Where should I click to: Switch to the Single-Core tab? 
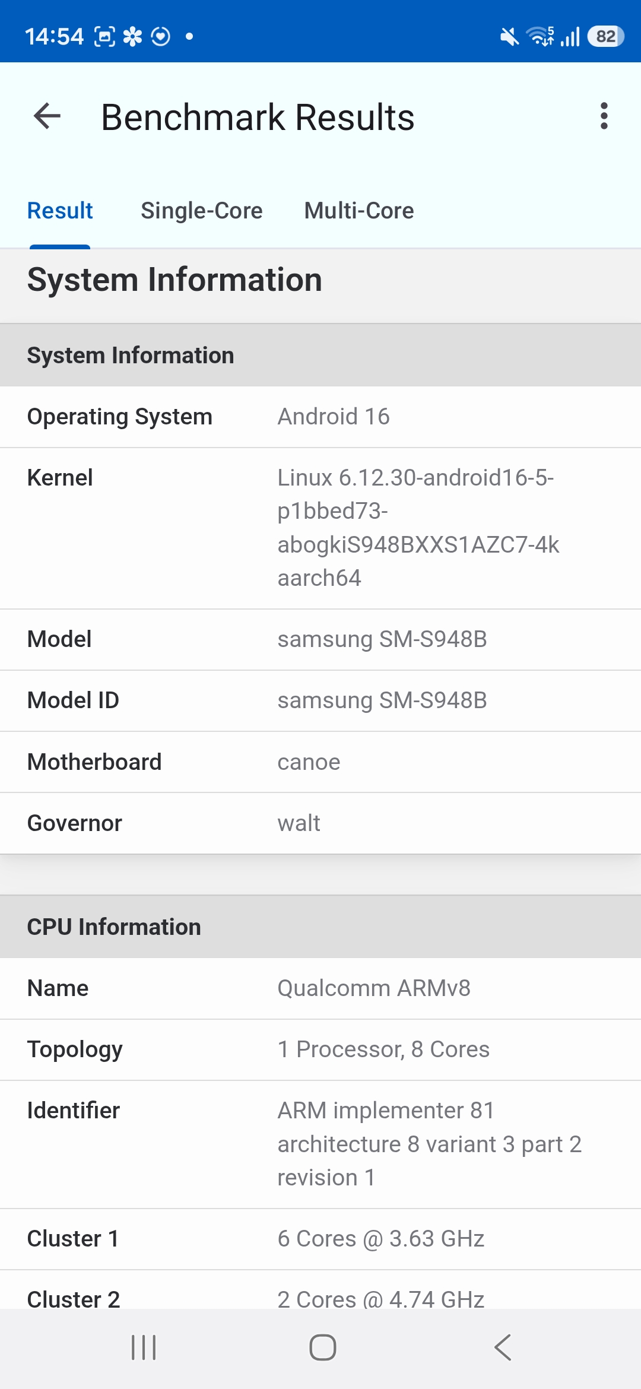(201, 211)
